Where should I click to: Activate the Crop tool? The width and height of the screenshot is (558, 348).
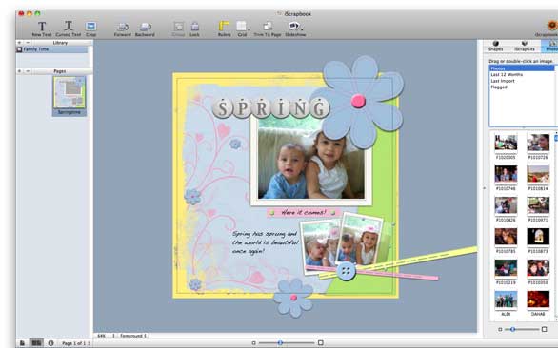pyautogui.click(x=90, y=29)
